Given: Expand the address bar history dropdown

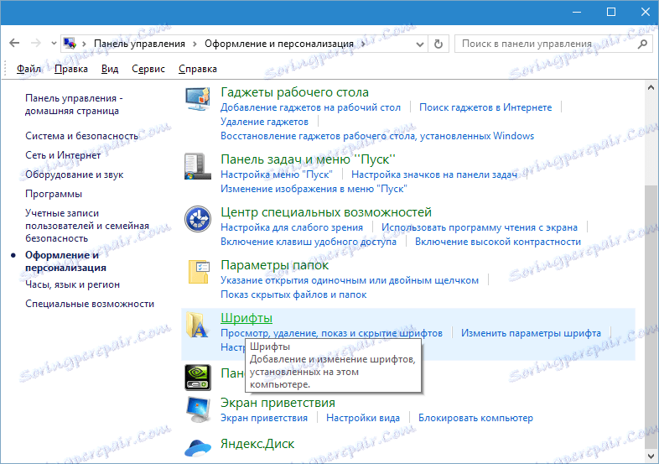Looking at the screenshot, I should point(419,44).
